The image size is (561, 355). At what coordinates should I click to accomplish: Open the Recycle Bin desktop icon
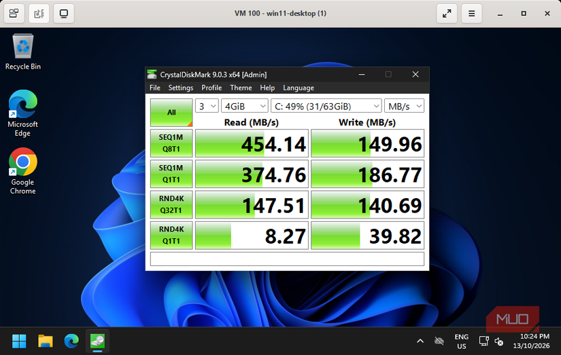tap(23, 52)
